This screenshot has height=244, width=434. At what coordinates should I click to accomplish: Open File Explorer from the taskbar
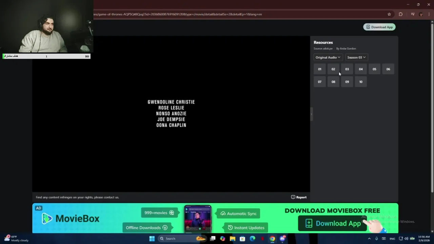[x=233, y=239]
